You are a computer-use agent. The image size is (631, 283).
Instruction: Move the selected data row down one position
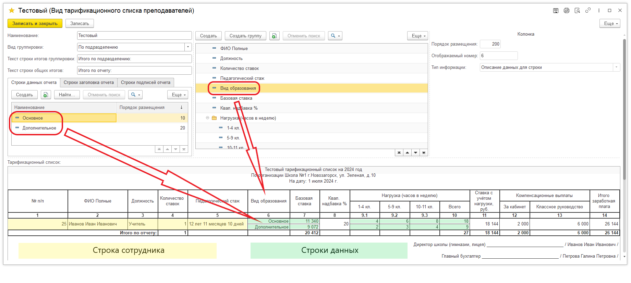tap(175, 149)
